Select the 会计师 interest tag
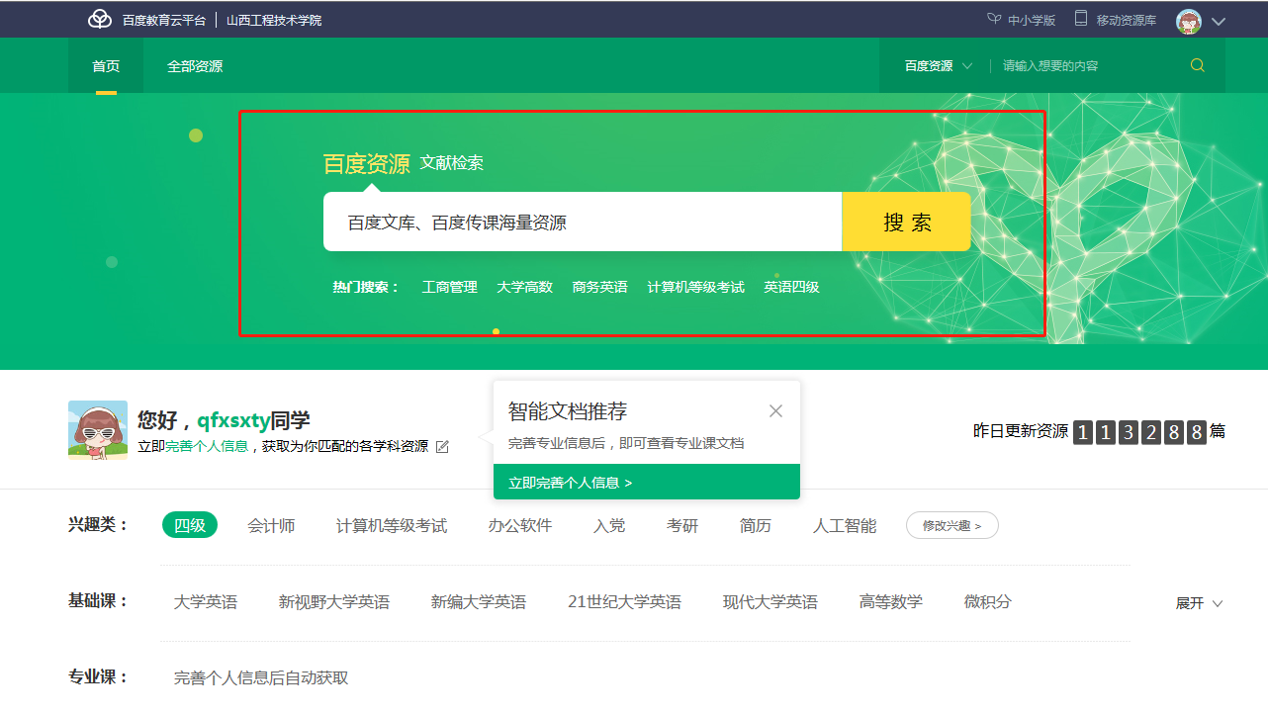Screen dimensions: 1268x717 point(271,525)
